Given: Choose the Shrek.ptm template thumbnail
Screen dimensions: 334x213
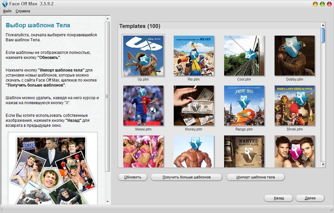Looking at the screenshot, I should pos(295,106).
